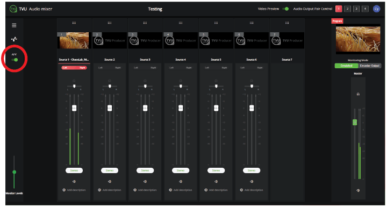Click the Testing session title
Screen dimensions: 387x207
coord(155,9)
